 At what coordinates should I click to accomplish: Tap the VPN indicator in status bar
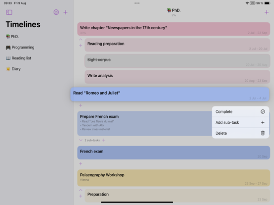252,3
